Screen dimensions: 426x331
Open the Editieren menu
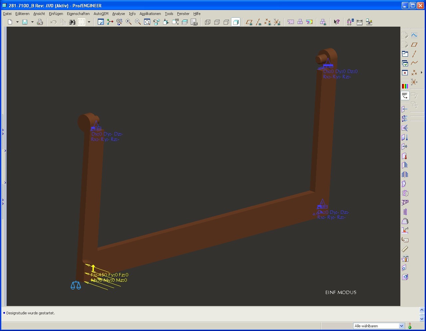[x=22, y=14]
